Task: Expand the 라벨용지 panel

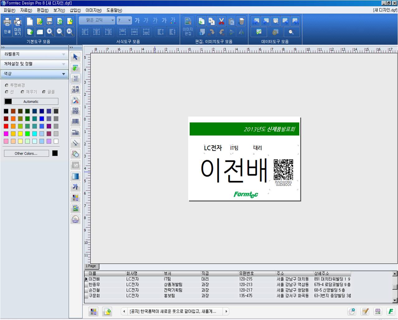Action: click(35, 54)
